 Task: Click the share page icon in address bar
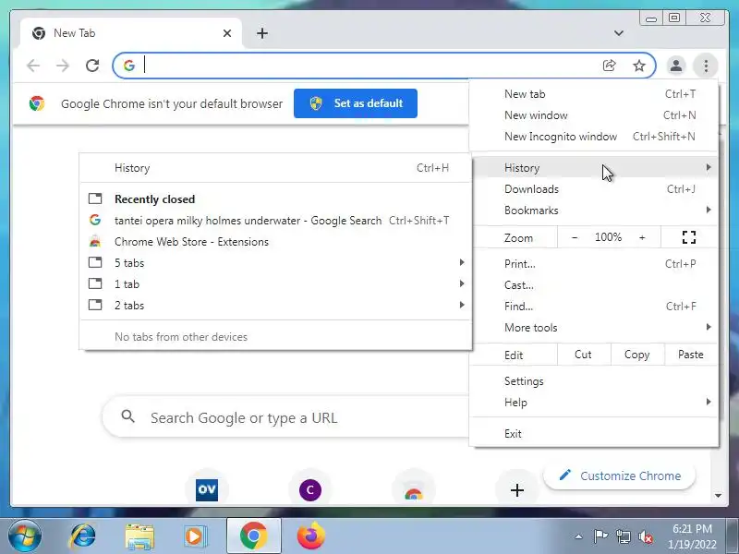610,66
